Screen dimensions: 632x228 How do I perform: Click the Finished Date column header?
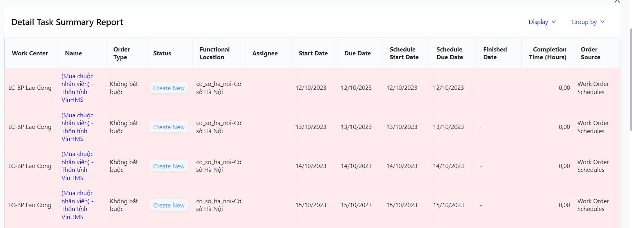pyautogui.click(x=495, y=53)
